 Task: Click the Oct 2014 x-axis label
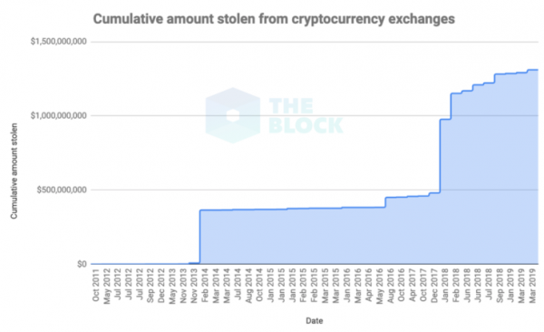tap(259, 285)
